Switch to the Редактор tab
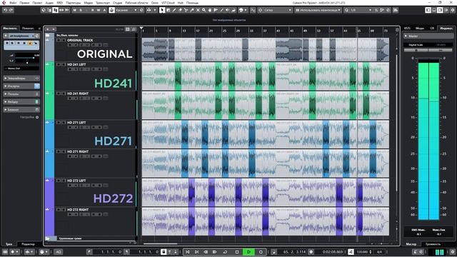Viewport: 457px width, 257px height. pyautogui.click(x=29, y=244)
